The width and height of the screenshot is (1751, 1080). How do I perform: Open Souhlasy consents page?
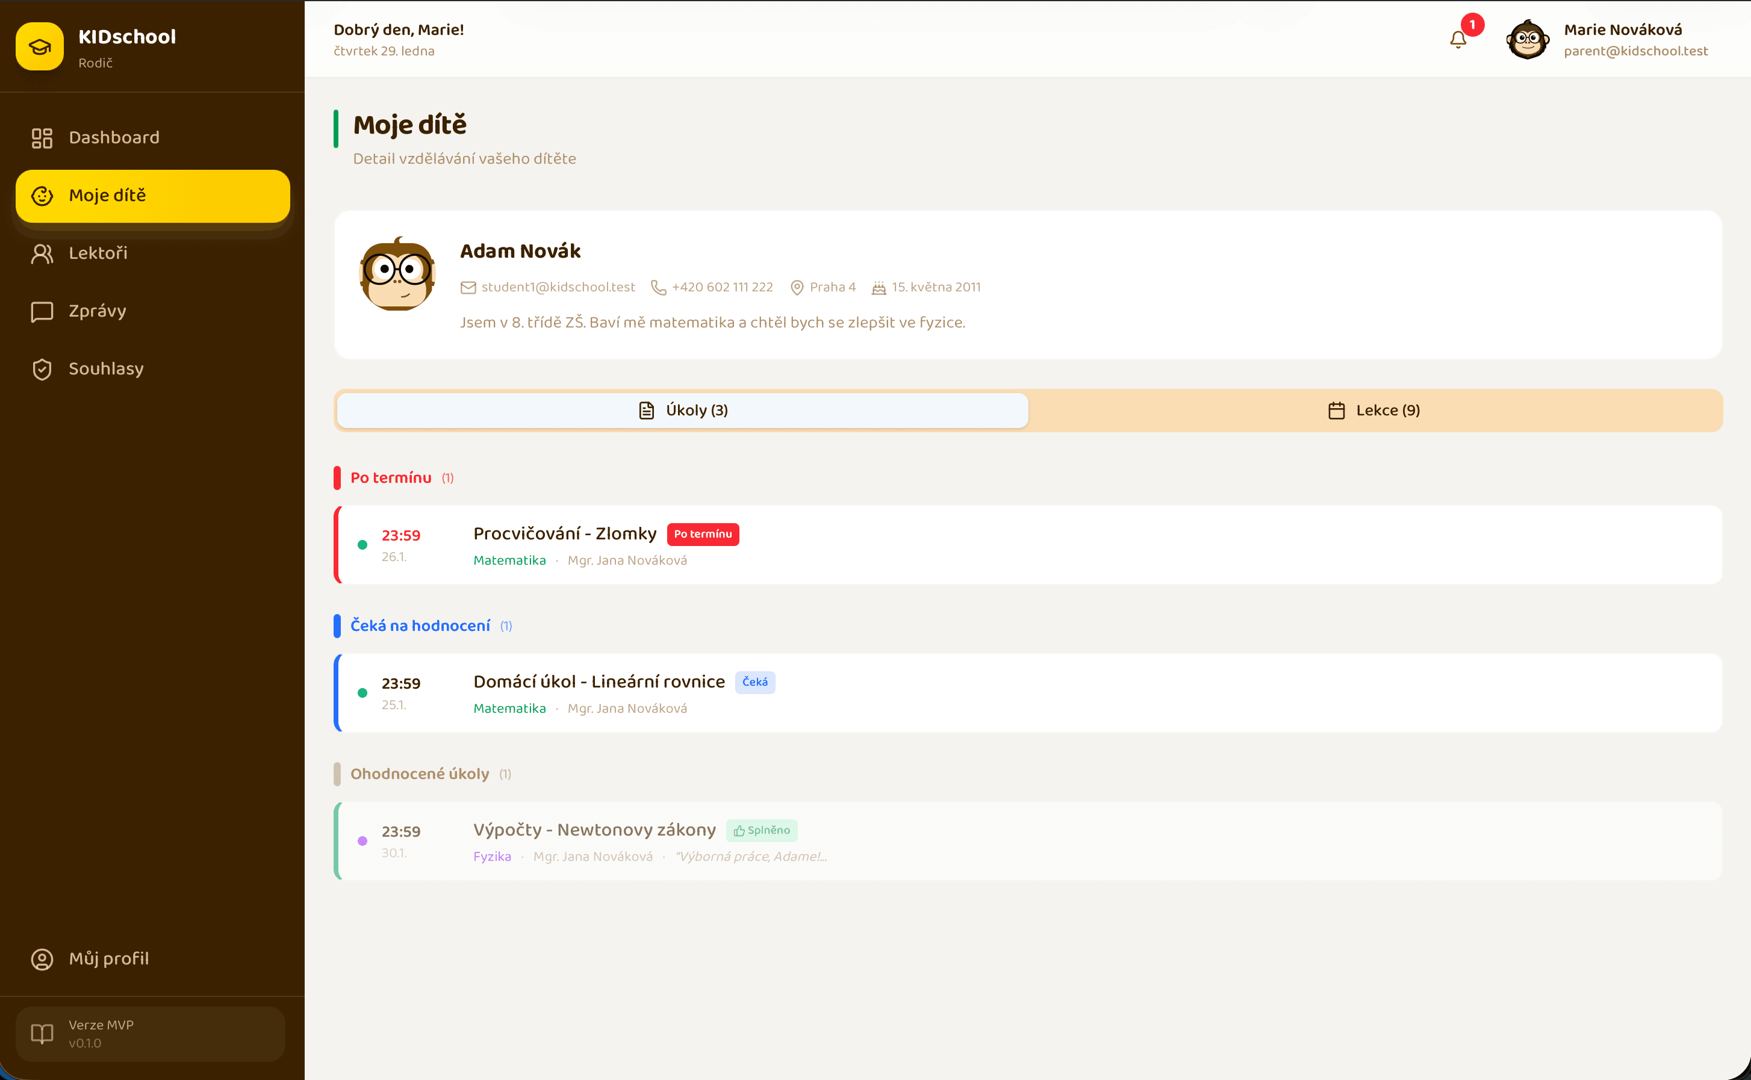pos(106,369)
